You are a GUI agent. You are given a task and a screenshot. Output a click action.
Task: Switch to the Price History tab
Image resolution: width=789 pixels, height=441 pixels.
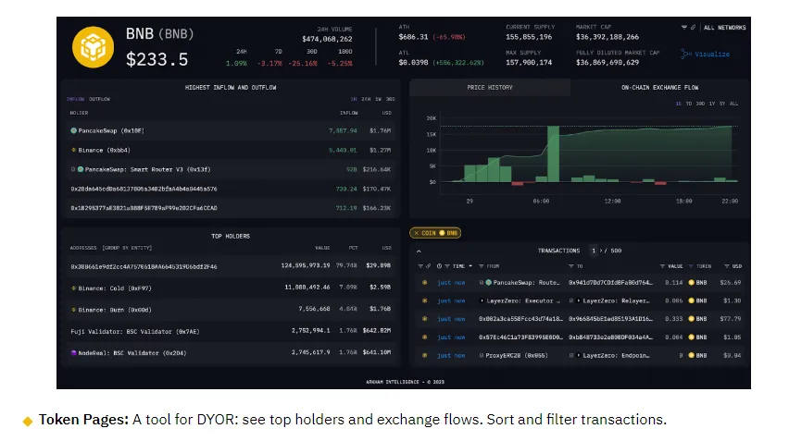490,88
